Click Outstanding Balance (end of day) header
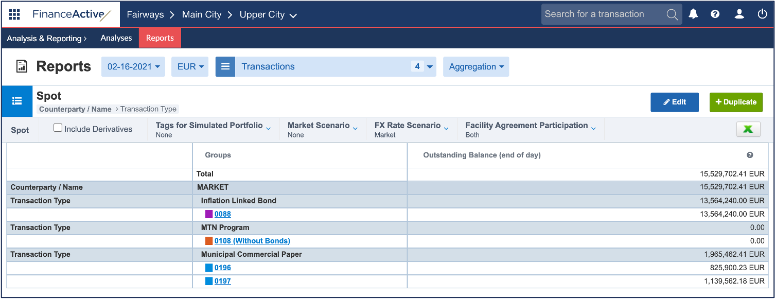The image size is (775, 299). (x=482, y=155)
